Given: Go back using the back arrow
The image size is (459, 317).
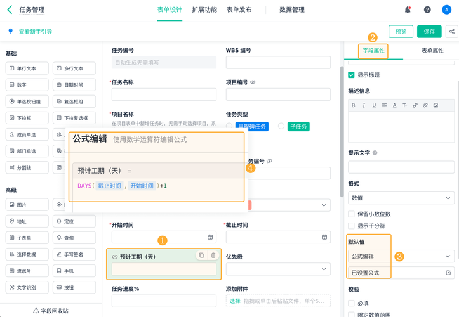Looking at the screenshot, I should tap(10, 10).
